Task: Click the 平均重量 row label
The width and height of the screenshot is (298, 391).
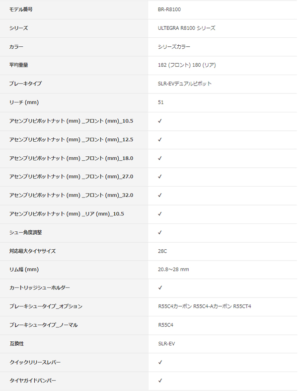Action: pyautogui.click(x=19, y=65)
